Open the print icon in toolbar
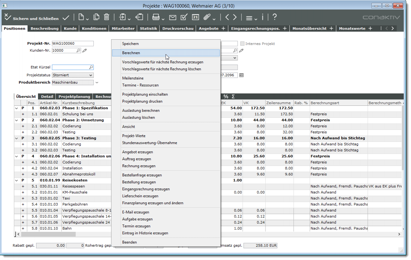Image resolution: width=411 pixels, height=260 pixels. point(156,17)
